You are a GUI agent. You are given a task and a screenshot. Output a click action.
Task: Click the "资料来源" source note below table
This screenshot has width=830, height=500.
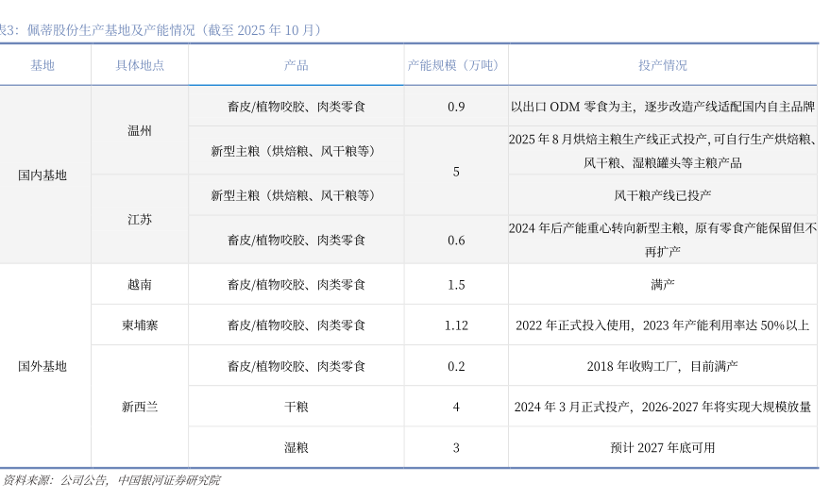tap(110, 480)
